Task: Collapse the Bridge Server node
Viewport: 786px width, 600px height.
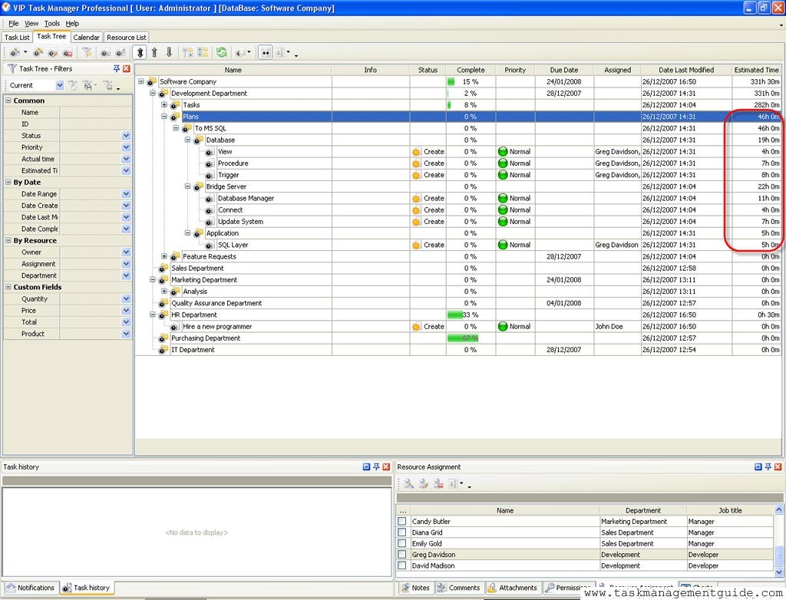Action: pyautogui.click(x=187, y=186)
